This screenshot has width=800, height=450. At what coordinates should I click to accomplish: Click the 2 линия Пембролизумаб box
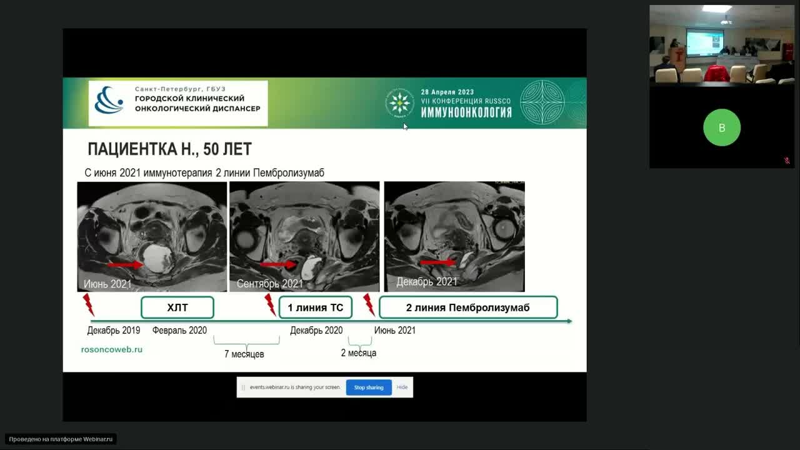pos(467,307)
